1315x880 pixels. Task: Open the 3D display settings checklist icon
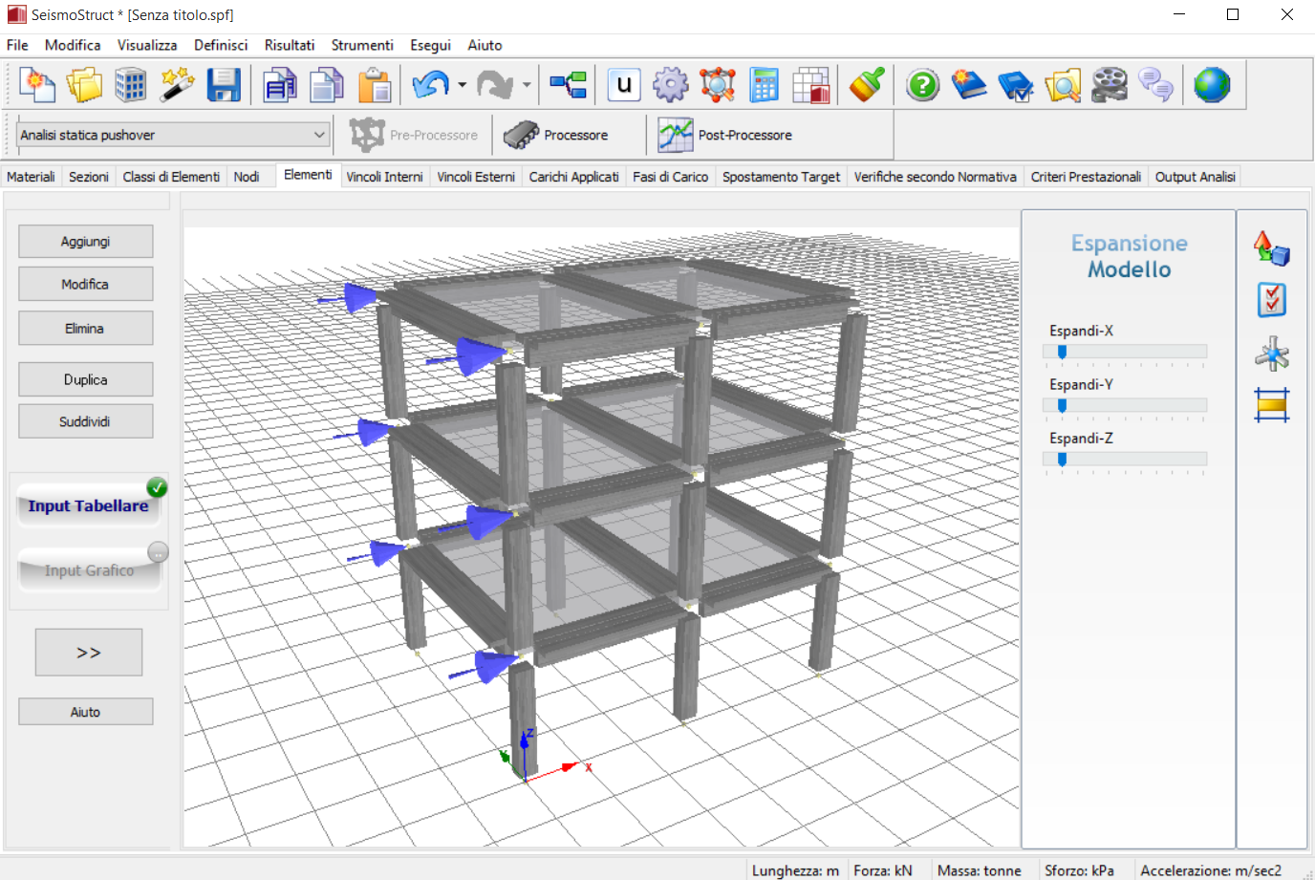(x=1271, y=300)
